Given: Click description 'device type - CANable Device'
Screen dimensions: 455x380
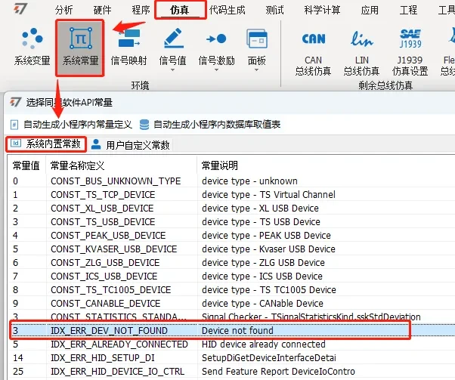Looking at the screenshot, I should coord(262,304).
